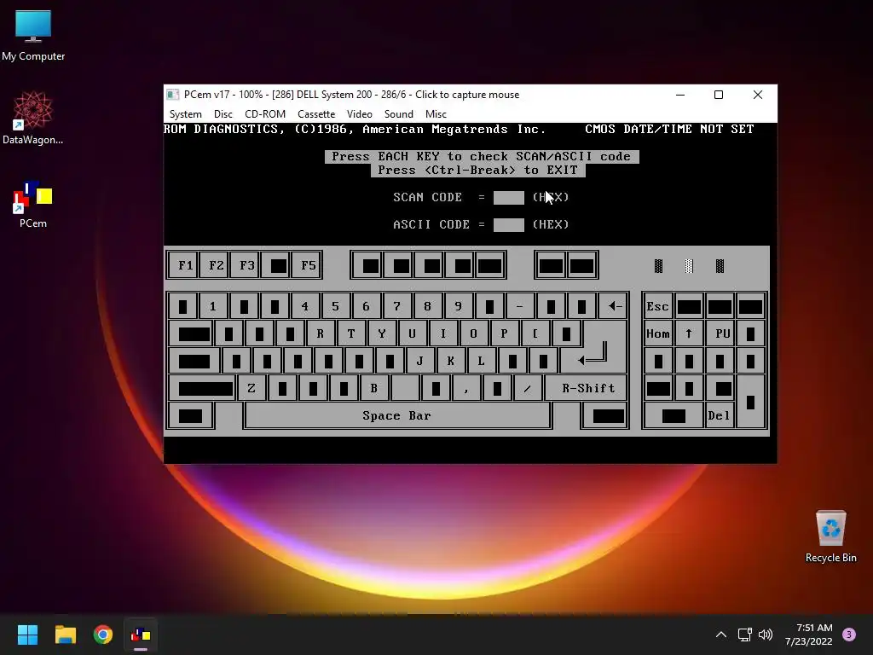Image resolution: width=873 pixels, height=655 pixels.
Task: Open network status tray icon
Action: 744,635
